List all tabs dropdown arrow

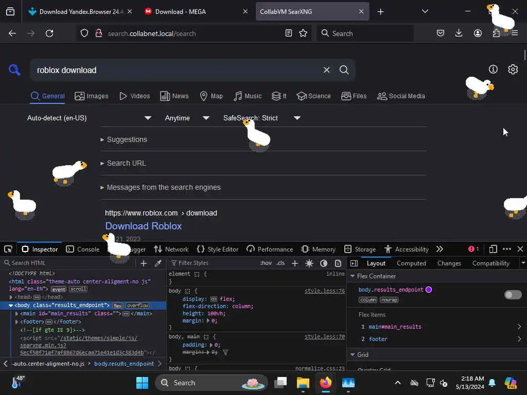425,11
